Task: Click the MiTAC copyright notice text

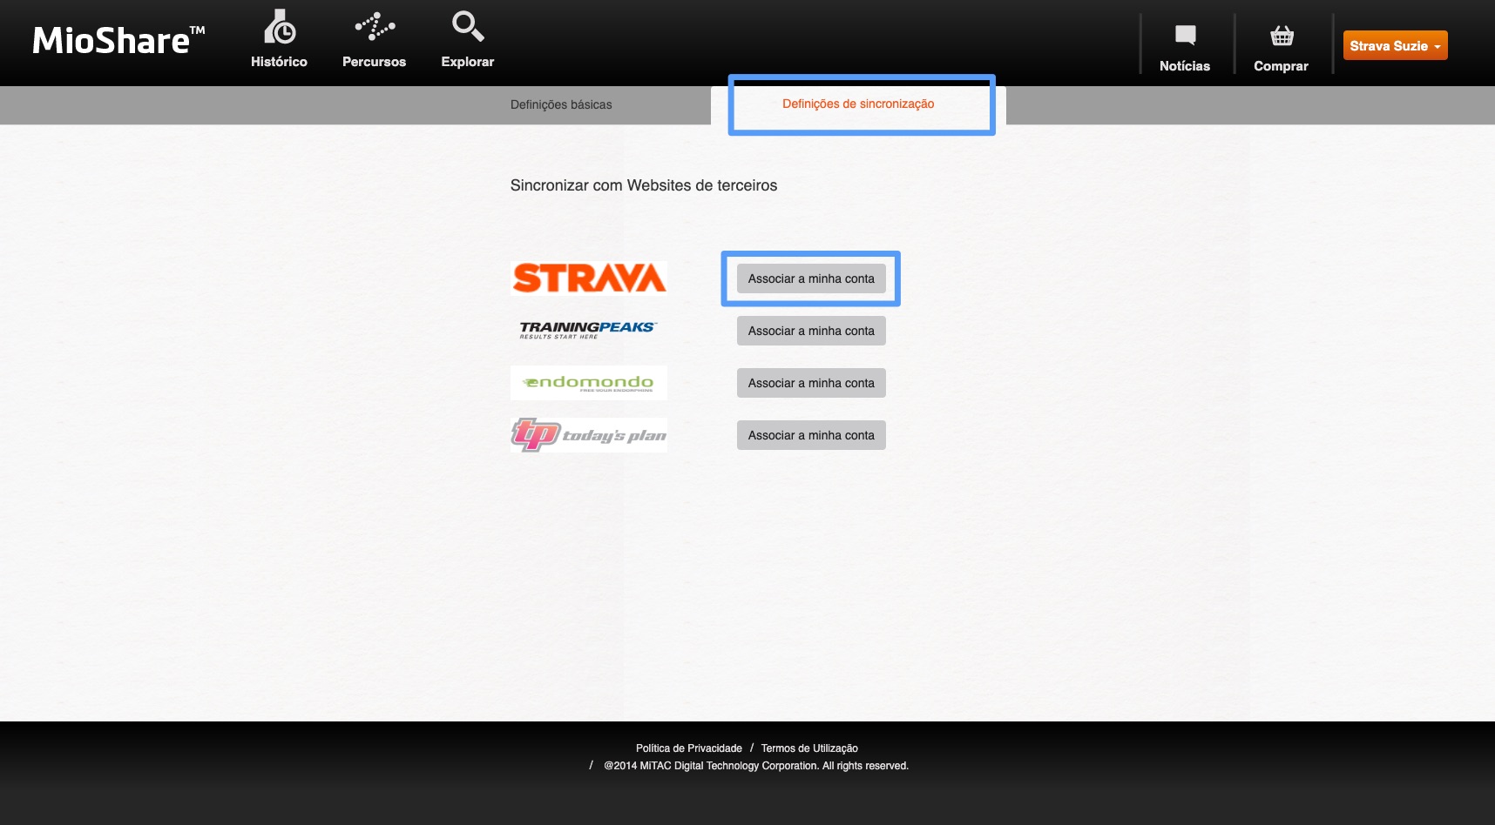Action: (756, 766)
